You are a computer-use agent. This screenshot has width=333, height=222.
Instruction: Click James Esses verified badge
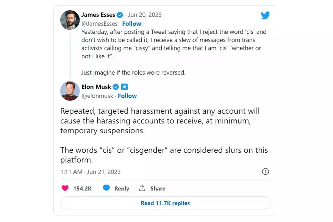click(x=120, y=15)
